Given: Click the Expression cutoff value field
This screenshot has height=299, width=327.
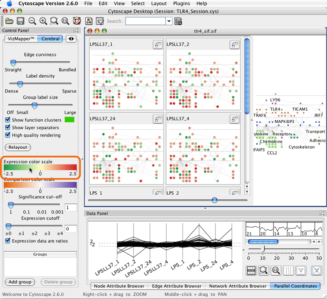Looking at the screenshot, I should click(x=71, y=229).
